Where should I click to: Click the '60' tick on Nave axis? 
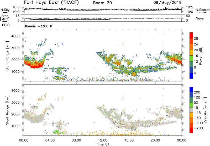[x=188, y=16]
